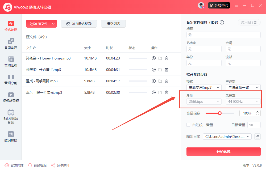Open the 声道数 dropdown
This screenshot has height=170, width=266.
click(x=243, y=87)
